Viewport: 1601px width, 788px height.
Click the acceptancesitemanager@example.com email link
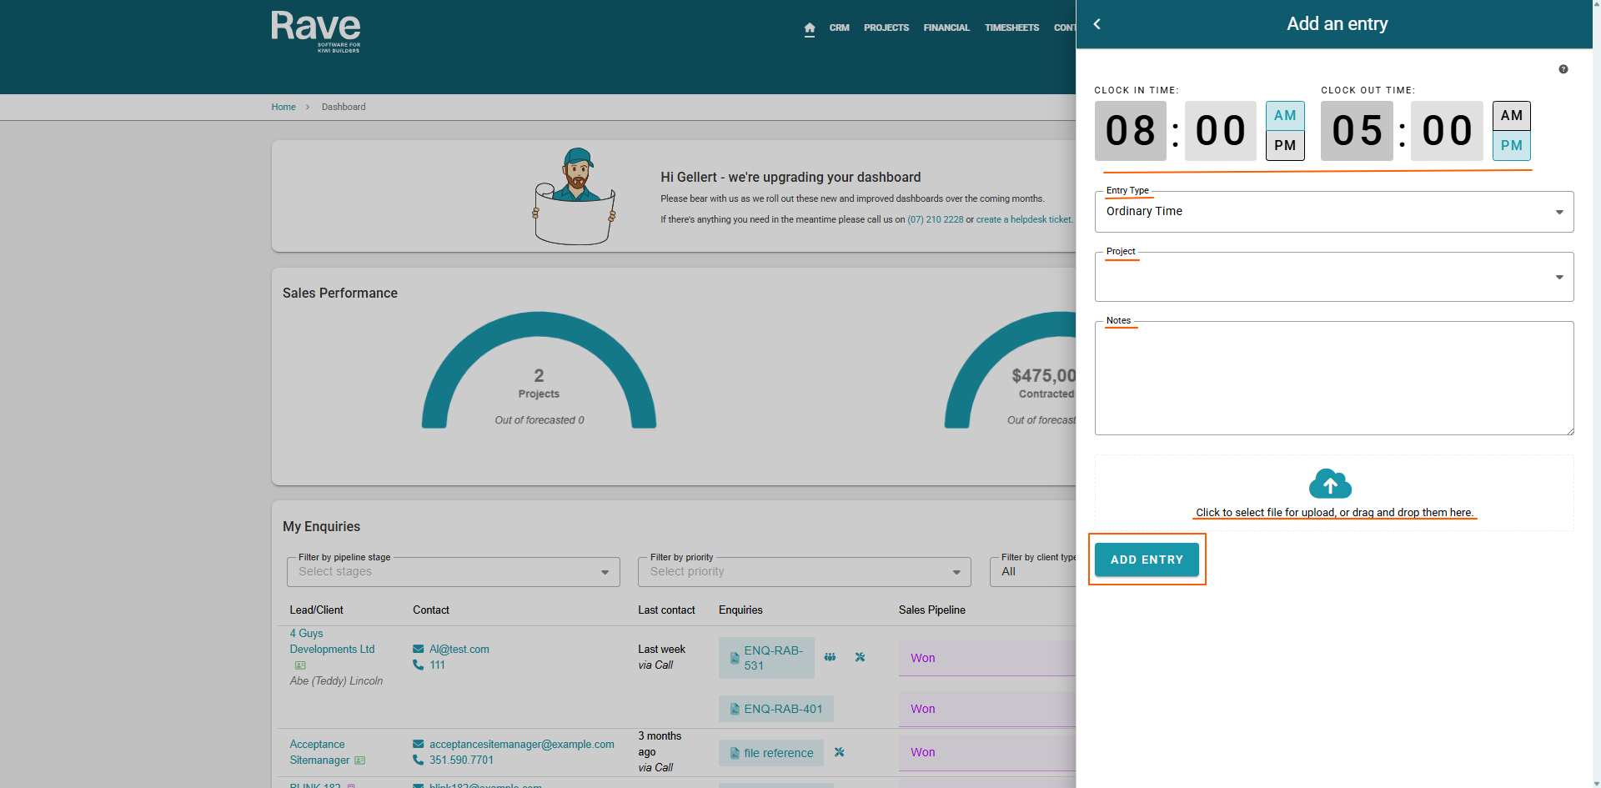pyautogui.click(x=522, y=745)
